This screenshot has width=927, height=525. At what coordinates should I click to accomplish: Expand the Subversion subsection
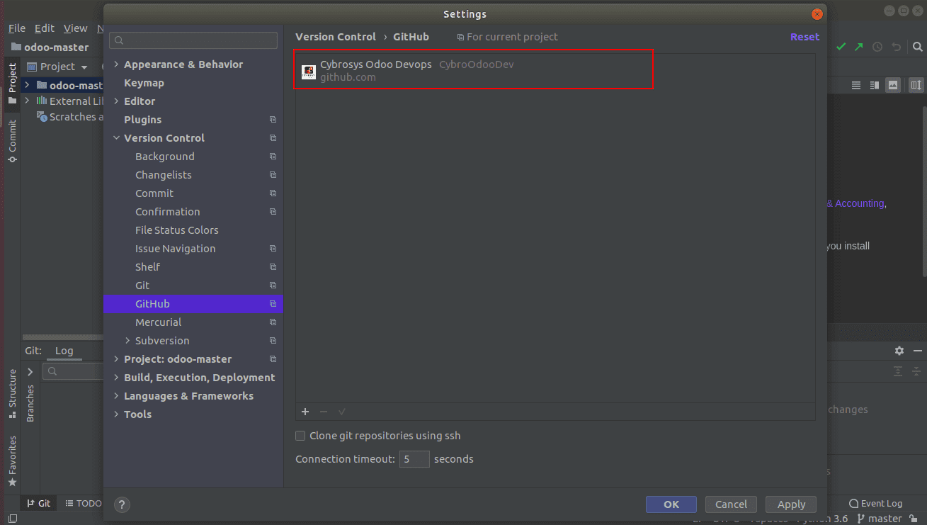coord(127,341)
